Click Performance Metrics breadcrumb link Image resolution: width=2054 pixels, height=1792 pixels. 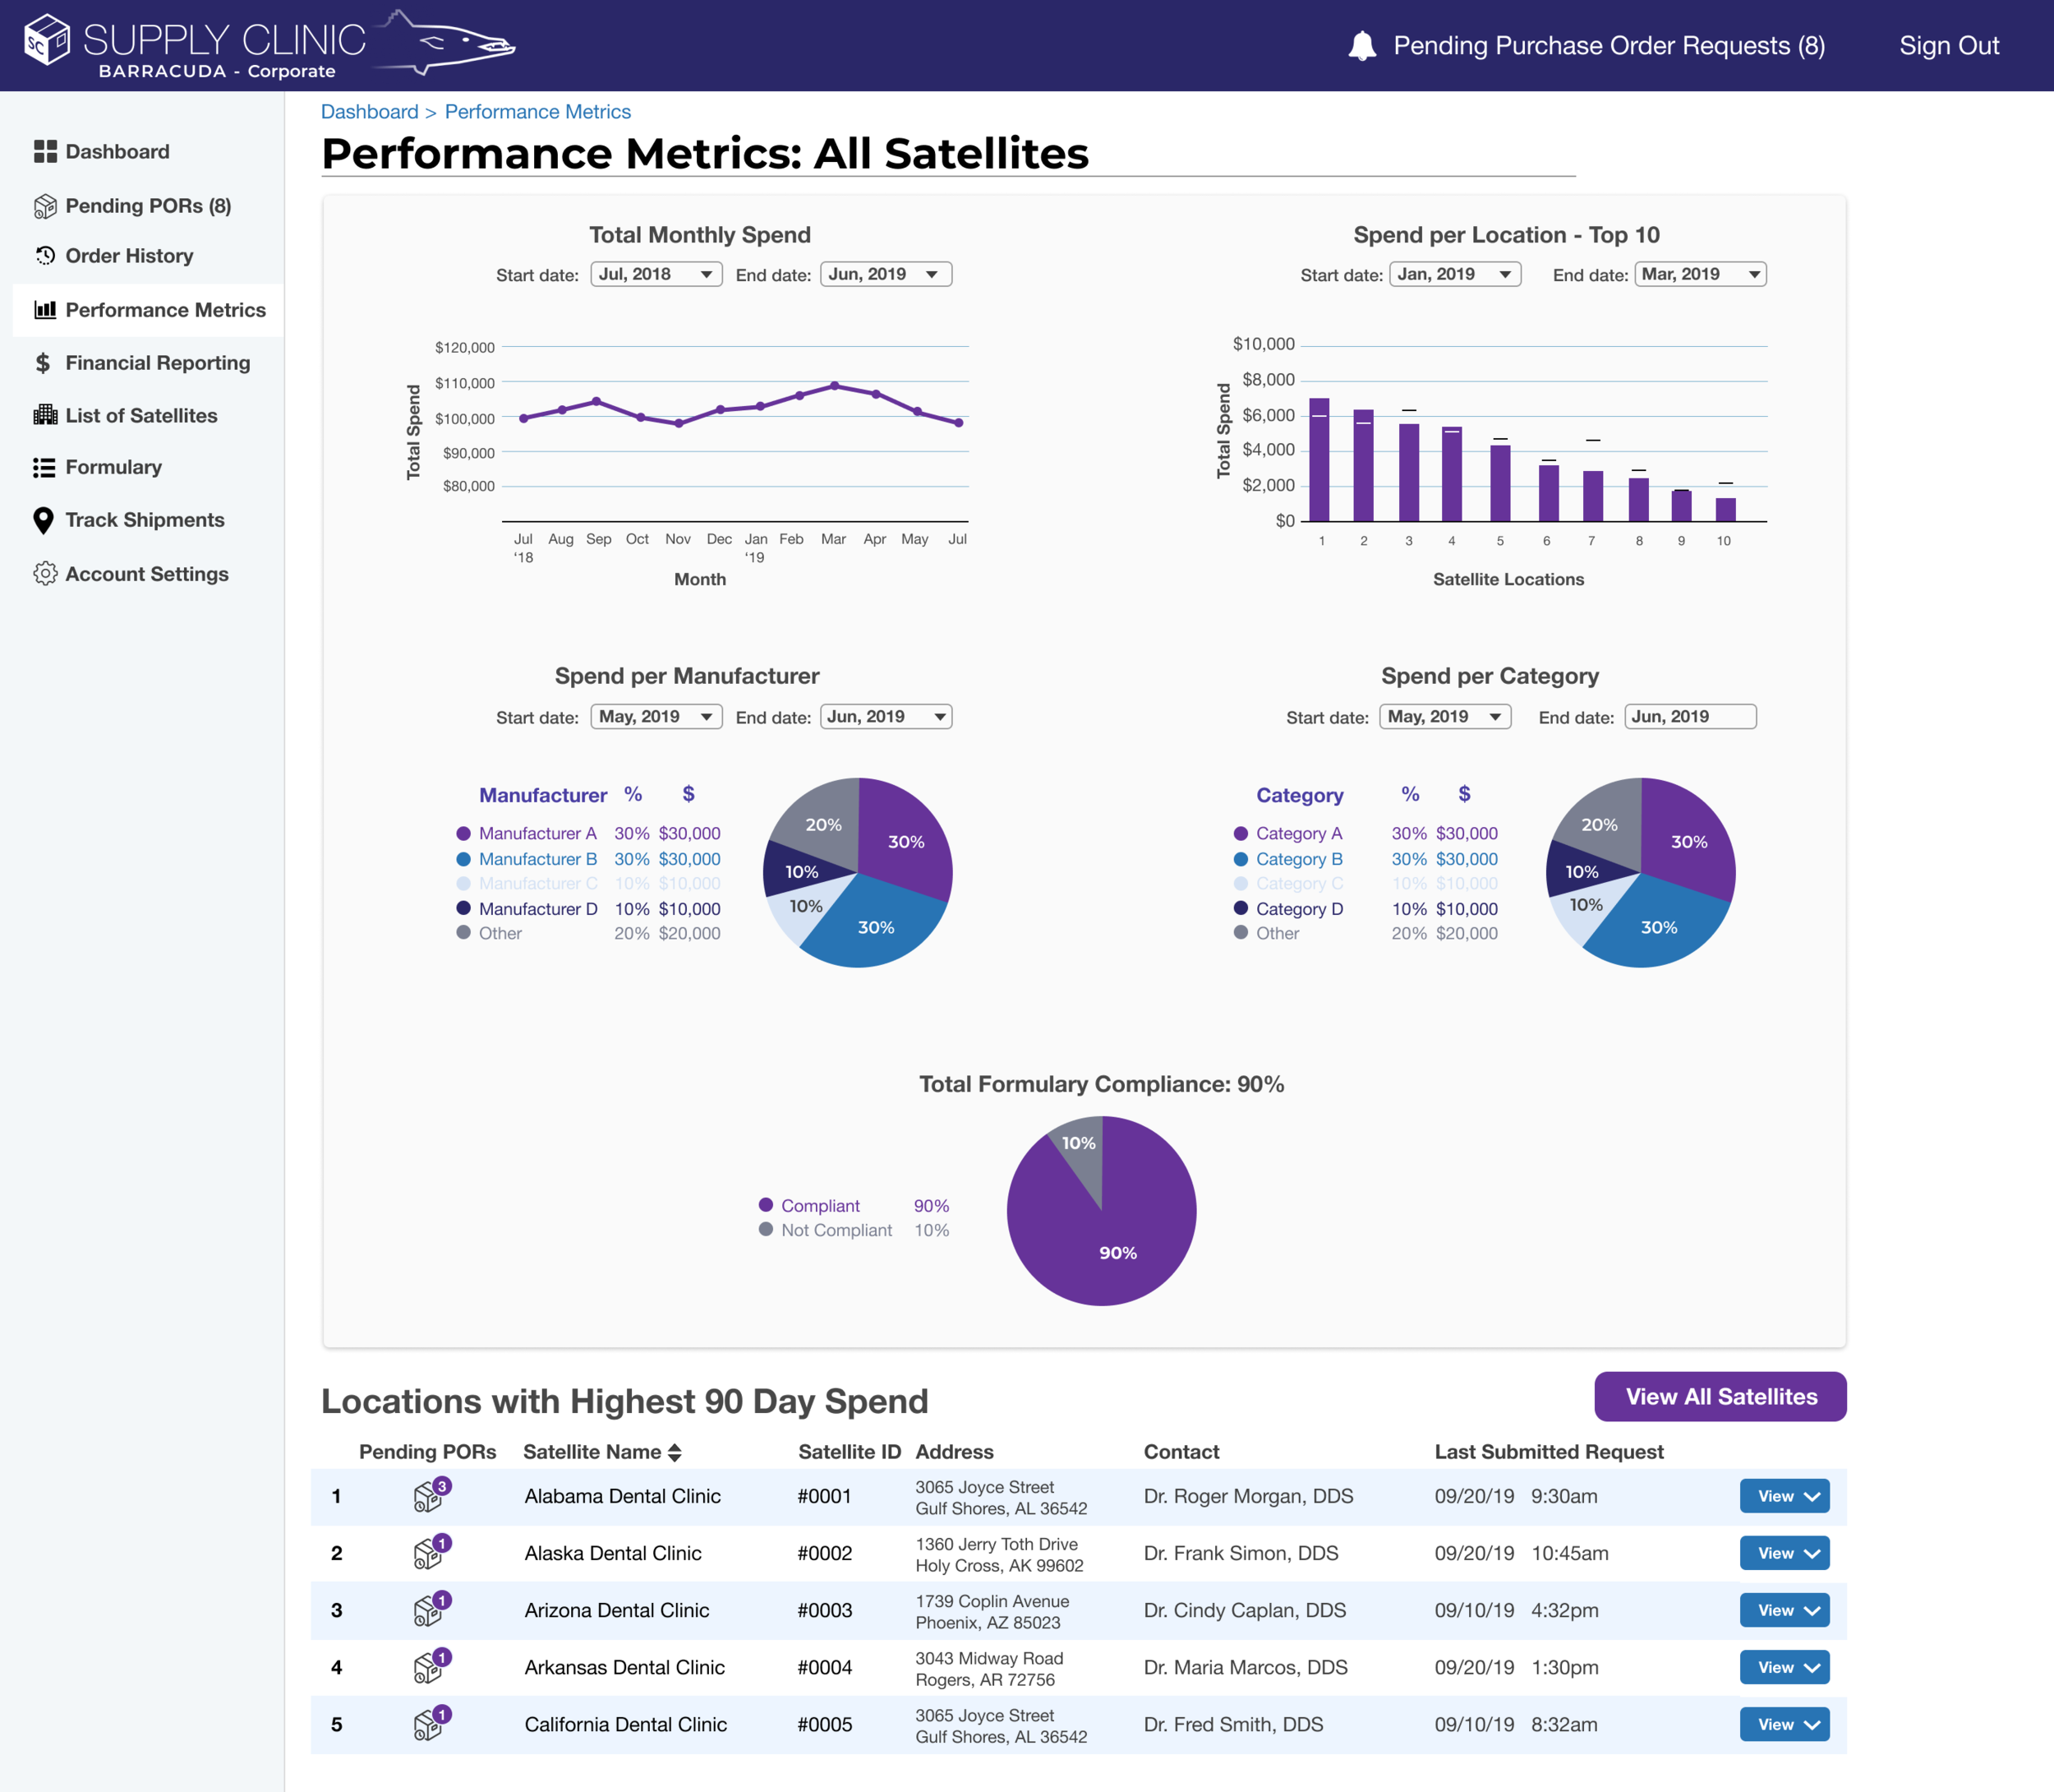pos(538,112)
